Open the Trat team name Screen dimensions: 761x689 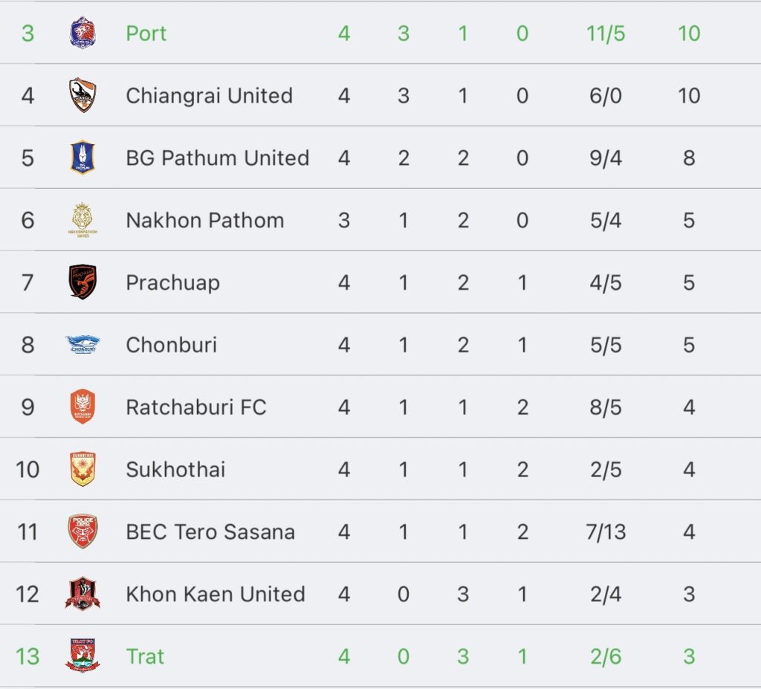pyautogui.click(x=145, y=656)
